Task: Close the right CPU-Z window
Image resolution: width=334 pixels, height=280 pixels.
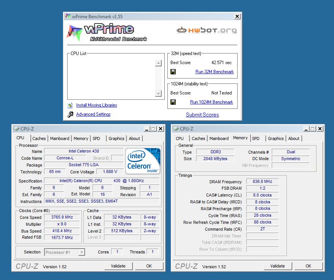Action: click(320, 129)
